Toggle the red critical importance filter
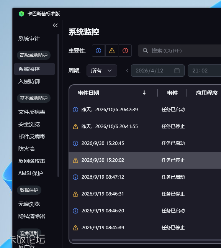 (125, 51)
